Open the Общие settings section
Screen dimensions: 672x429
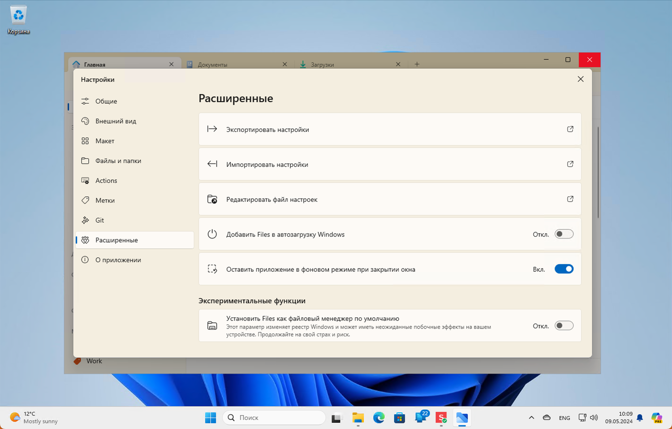134,101
